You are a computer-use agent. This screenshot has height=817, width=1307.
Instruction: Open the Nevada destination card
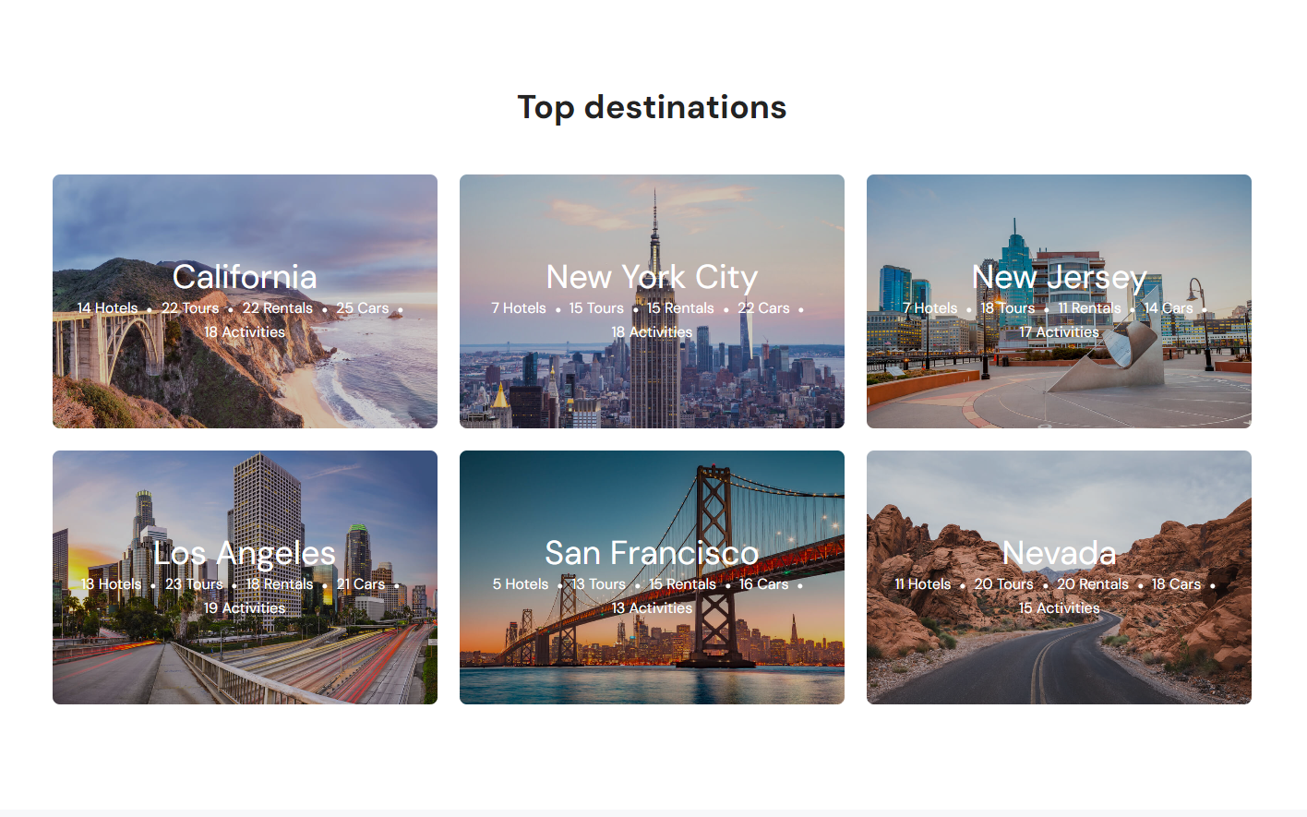(1059, 577)
